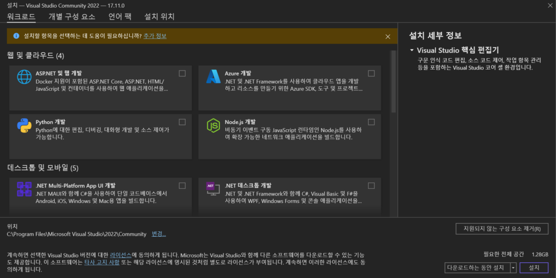The width and height of the screenshot is (556, 278).
Task: Click the 설치 세부 정보 heading
Action: [x=435, y=35]
